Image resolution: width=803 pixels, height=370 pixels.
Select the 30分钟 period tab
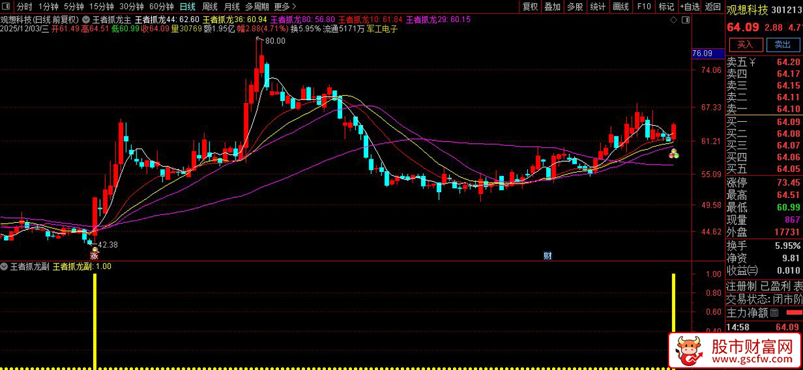132,7
